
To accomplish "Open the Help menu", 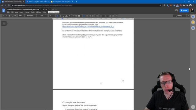I will tap(44, 12).
